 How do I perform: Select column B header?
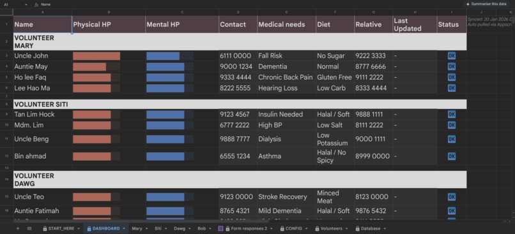109,12
